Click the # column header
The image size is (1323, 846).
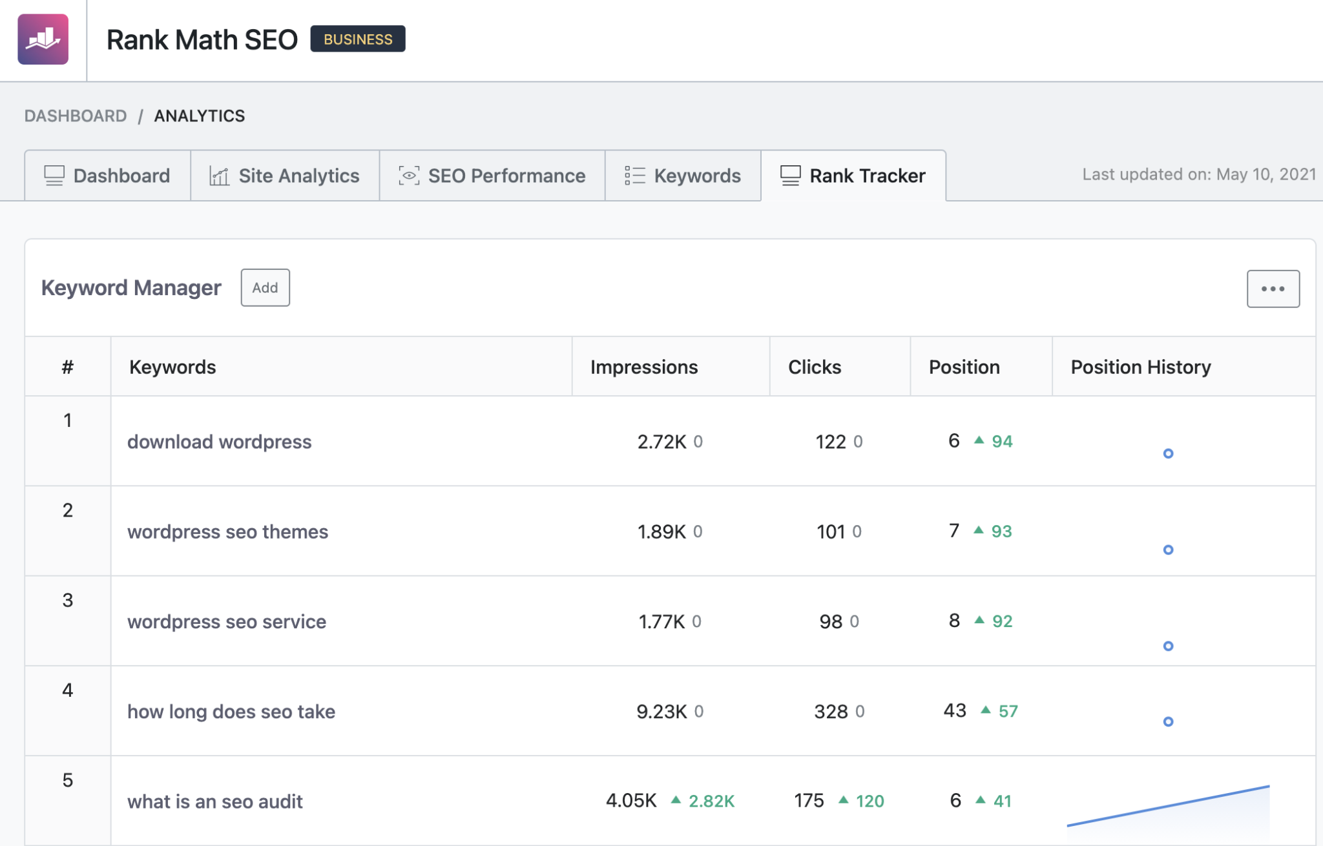68,367
